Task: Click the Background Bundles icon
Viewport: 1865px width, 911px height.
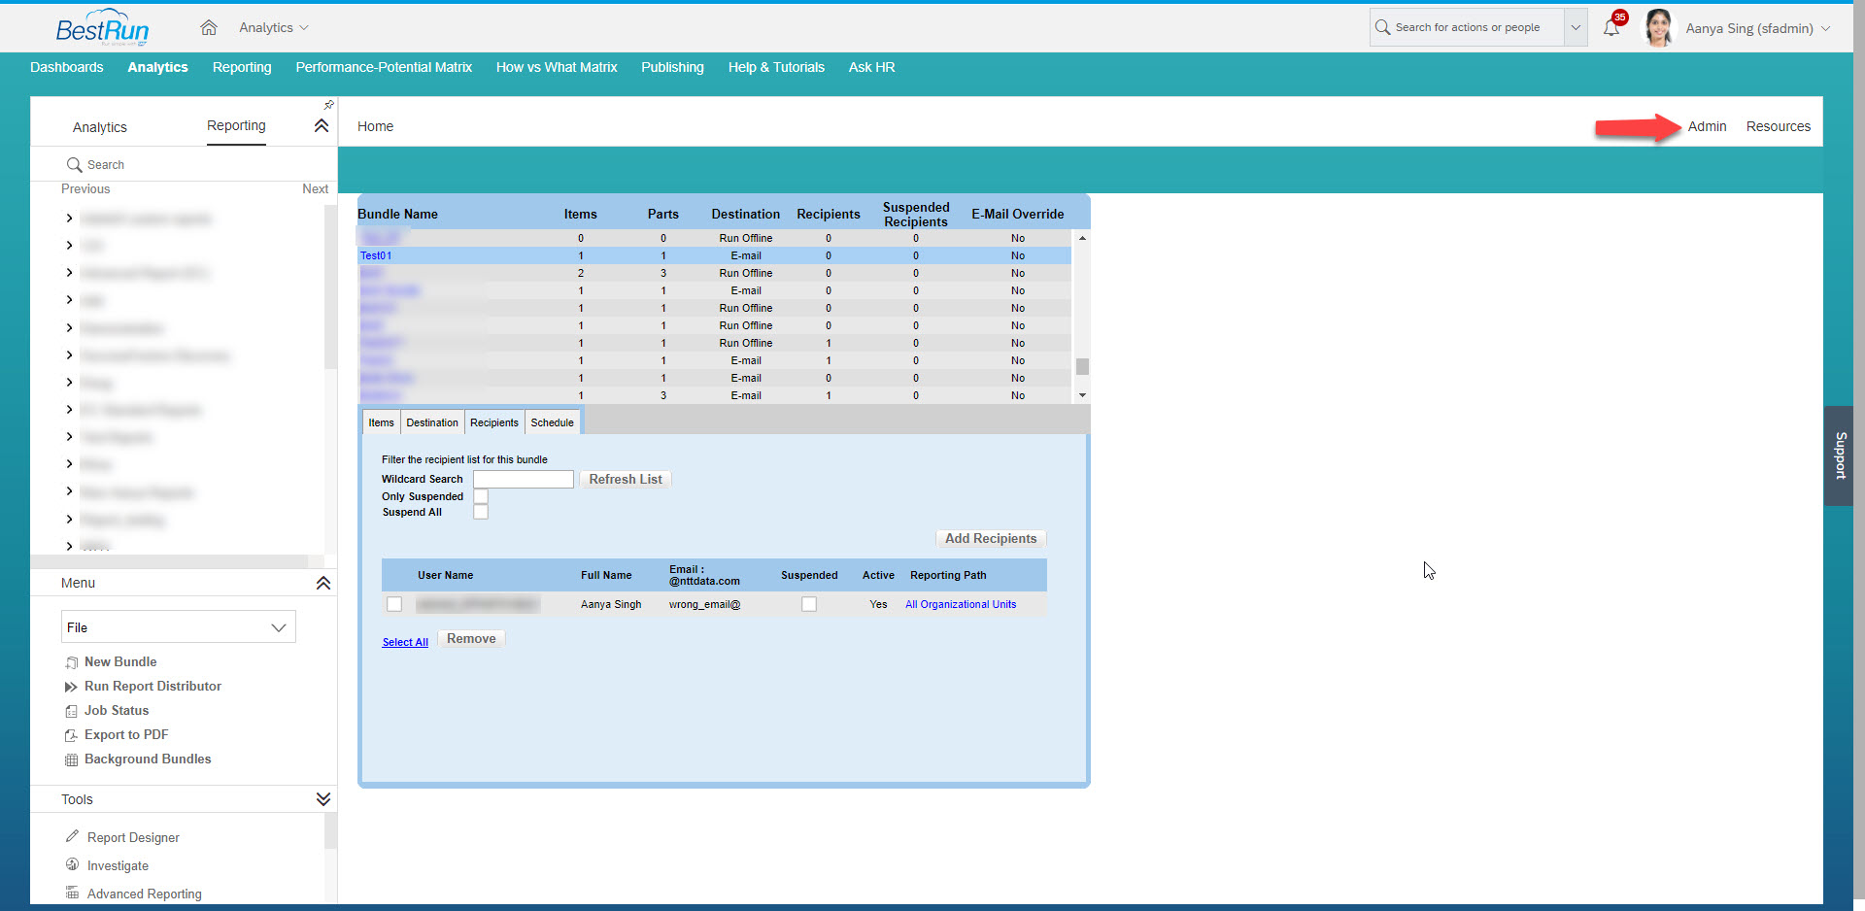Action: [x=71, y=759]
